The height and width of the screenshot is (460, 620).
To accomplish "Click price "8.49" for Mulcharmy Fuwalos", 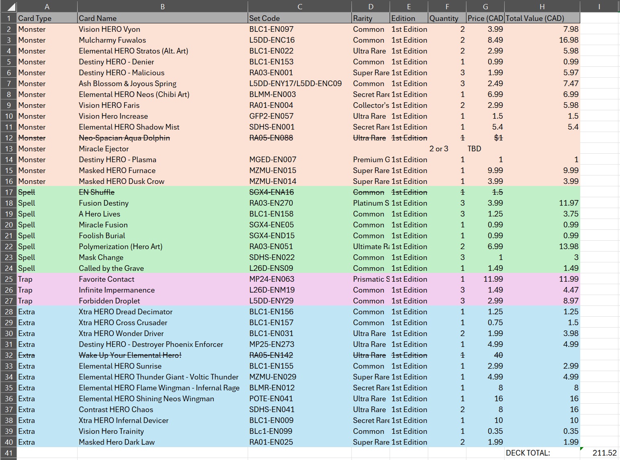I will point(485,40).
